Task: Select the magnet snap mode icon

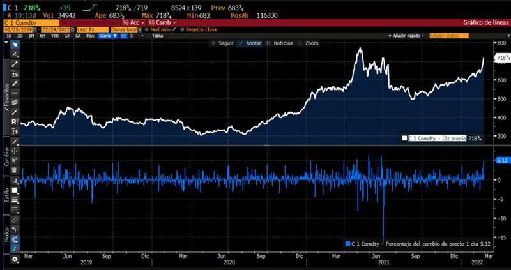Action: [15, 239]
